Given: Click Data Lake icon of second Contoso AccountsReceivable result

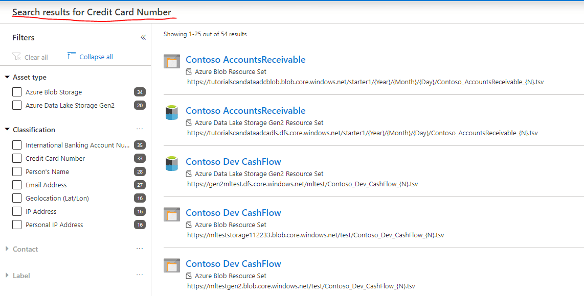Looking at the screenshot, I should (x=172, y=112).
